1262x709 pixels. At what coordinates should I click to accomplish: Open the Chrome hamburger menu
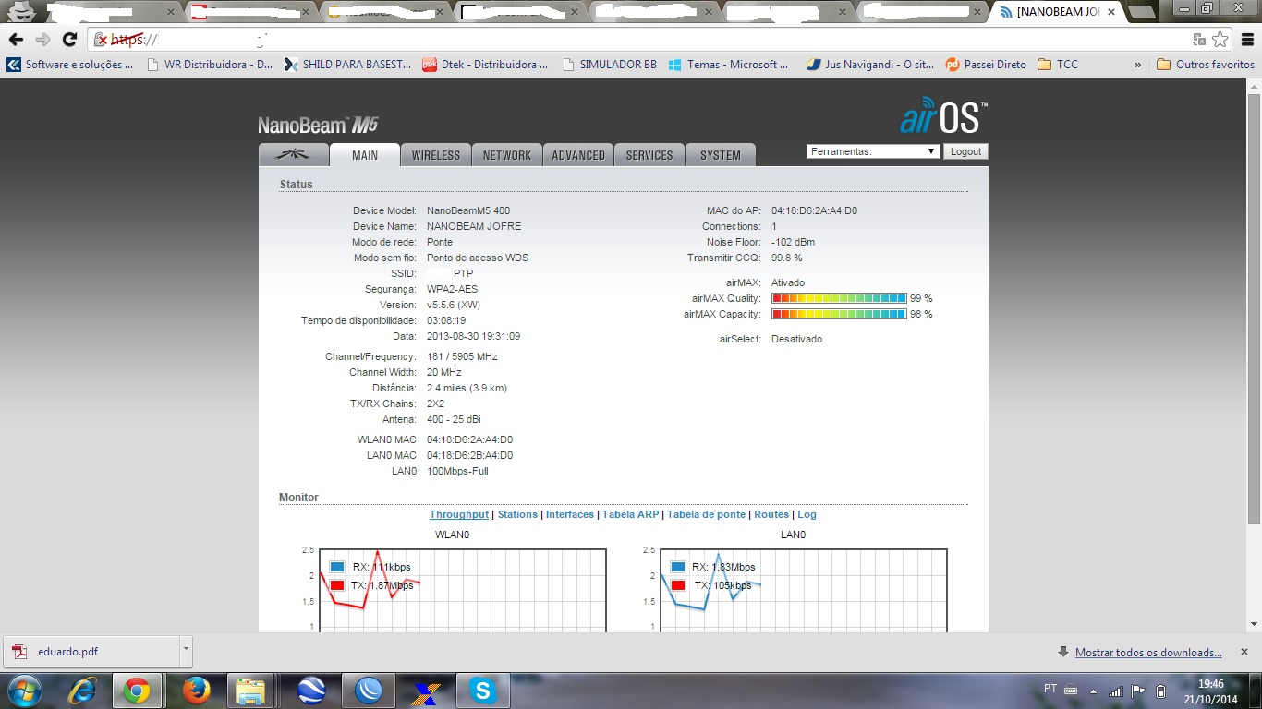point(1247,40)
